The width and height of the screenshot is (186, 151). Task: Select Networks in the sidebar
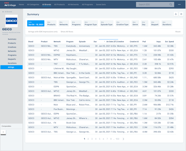[12, 51]
